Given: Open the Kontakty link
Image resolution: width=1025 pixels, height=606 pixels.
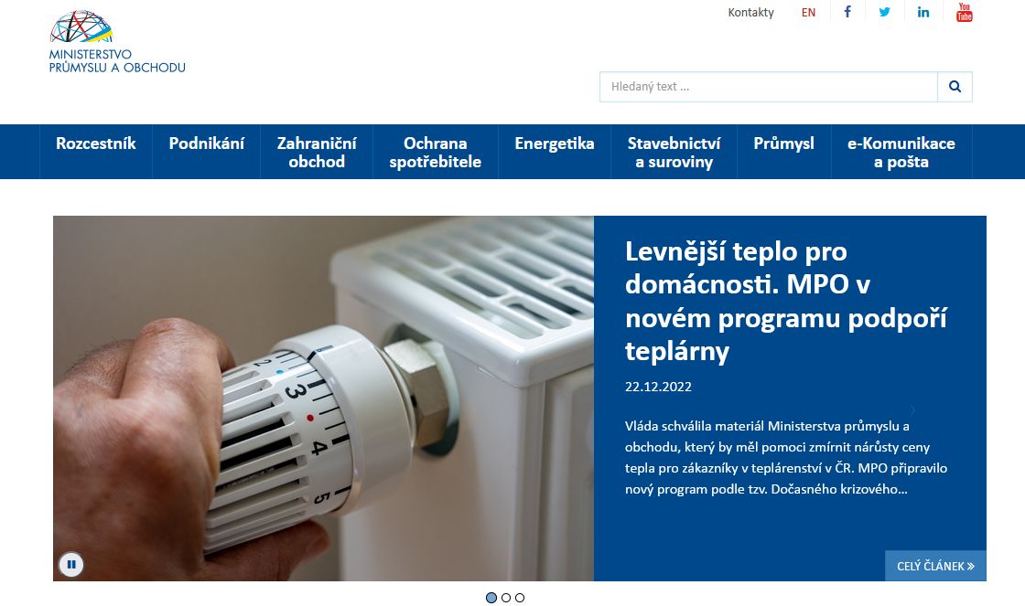Looking at the screenshot, I should coord(750,13).
